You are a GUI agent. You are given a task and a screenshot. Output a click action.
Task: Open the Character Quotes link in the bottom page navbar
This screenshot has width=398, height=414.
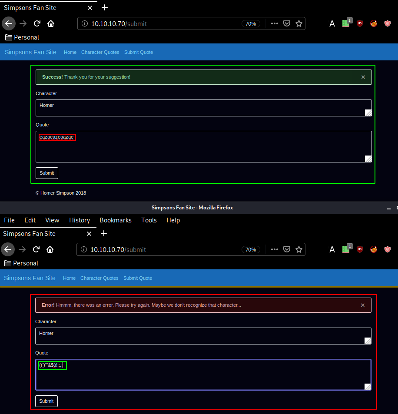click(99, 278)
